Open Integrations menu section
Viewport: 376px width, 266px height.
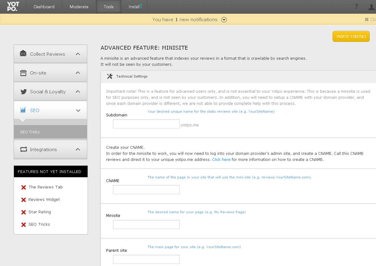50,149
